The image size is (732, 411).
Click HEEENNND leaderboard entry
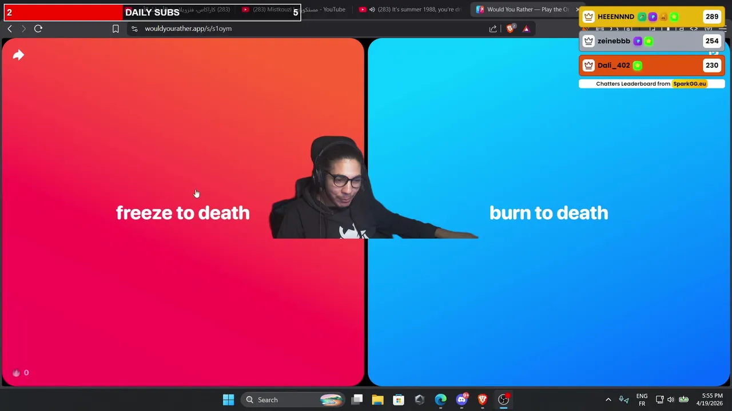click(x=651, y=17)
